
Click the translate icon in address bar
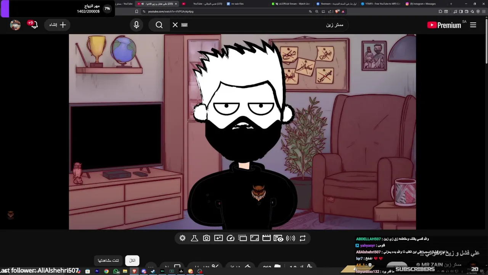(310, 11)
